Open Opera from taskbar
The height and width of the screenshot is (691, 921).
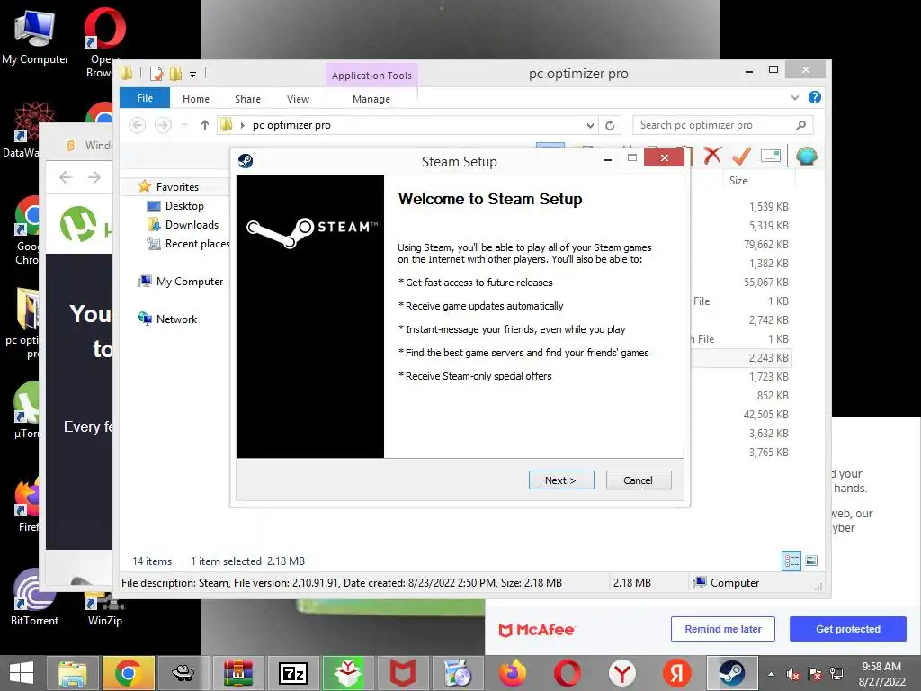point(568,673)
